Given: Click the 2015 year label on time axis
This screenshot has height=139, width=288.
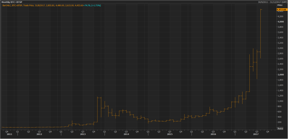Looking at the screenshot, I should click(170, 134).
